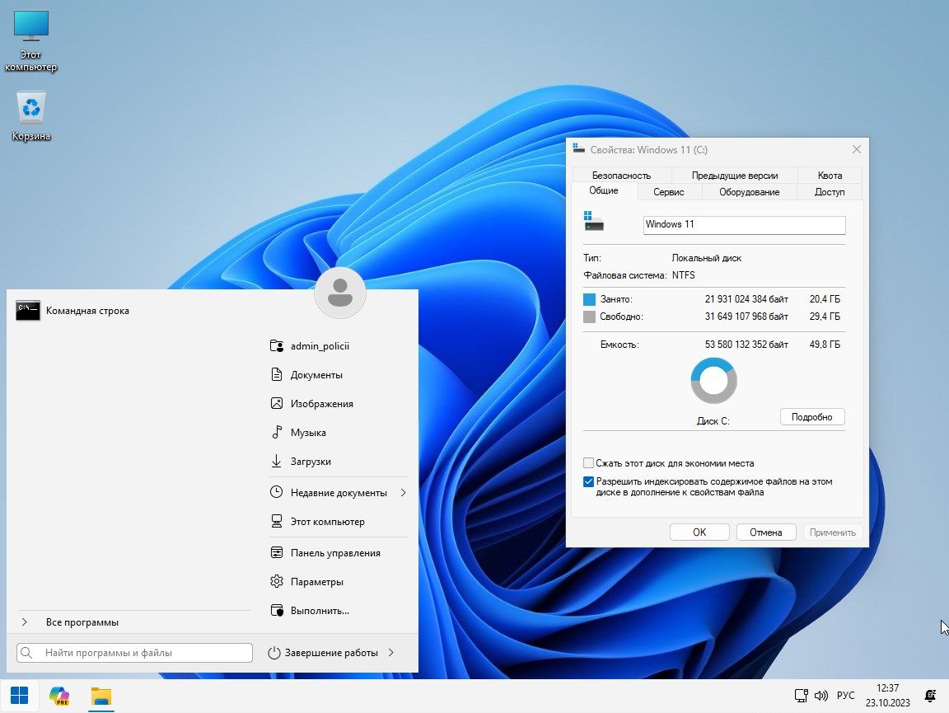
Task: Click the 49,8 ГБ capacity value
Action: point(825,345)
